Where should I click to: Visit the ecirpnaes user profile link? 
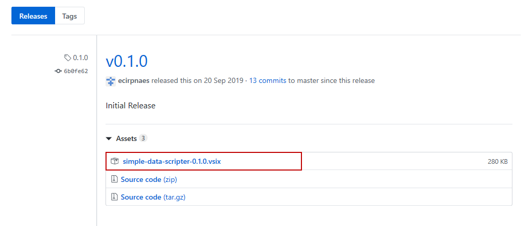134,81
